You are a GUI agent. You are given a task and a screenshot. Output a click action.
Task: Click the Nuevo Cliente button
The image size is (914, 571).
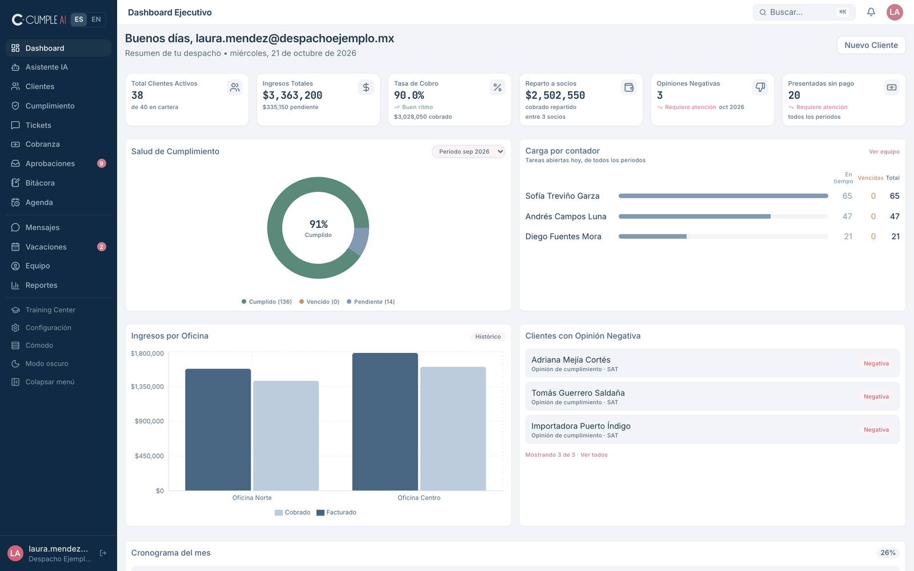point(871,45)
